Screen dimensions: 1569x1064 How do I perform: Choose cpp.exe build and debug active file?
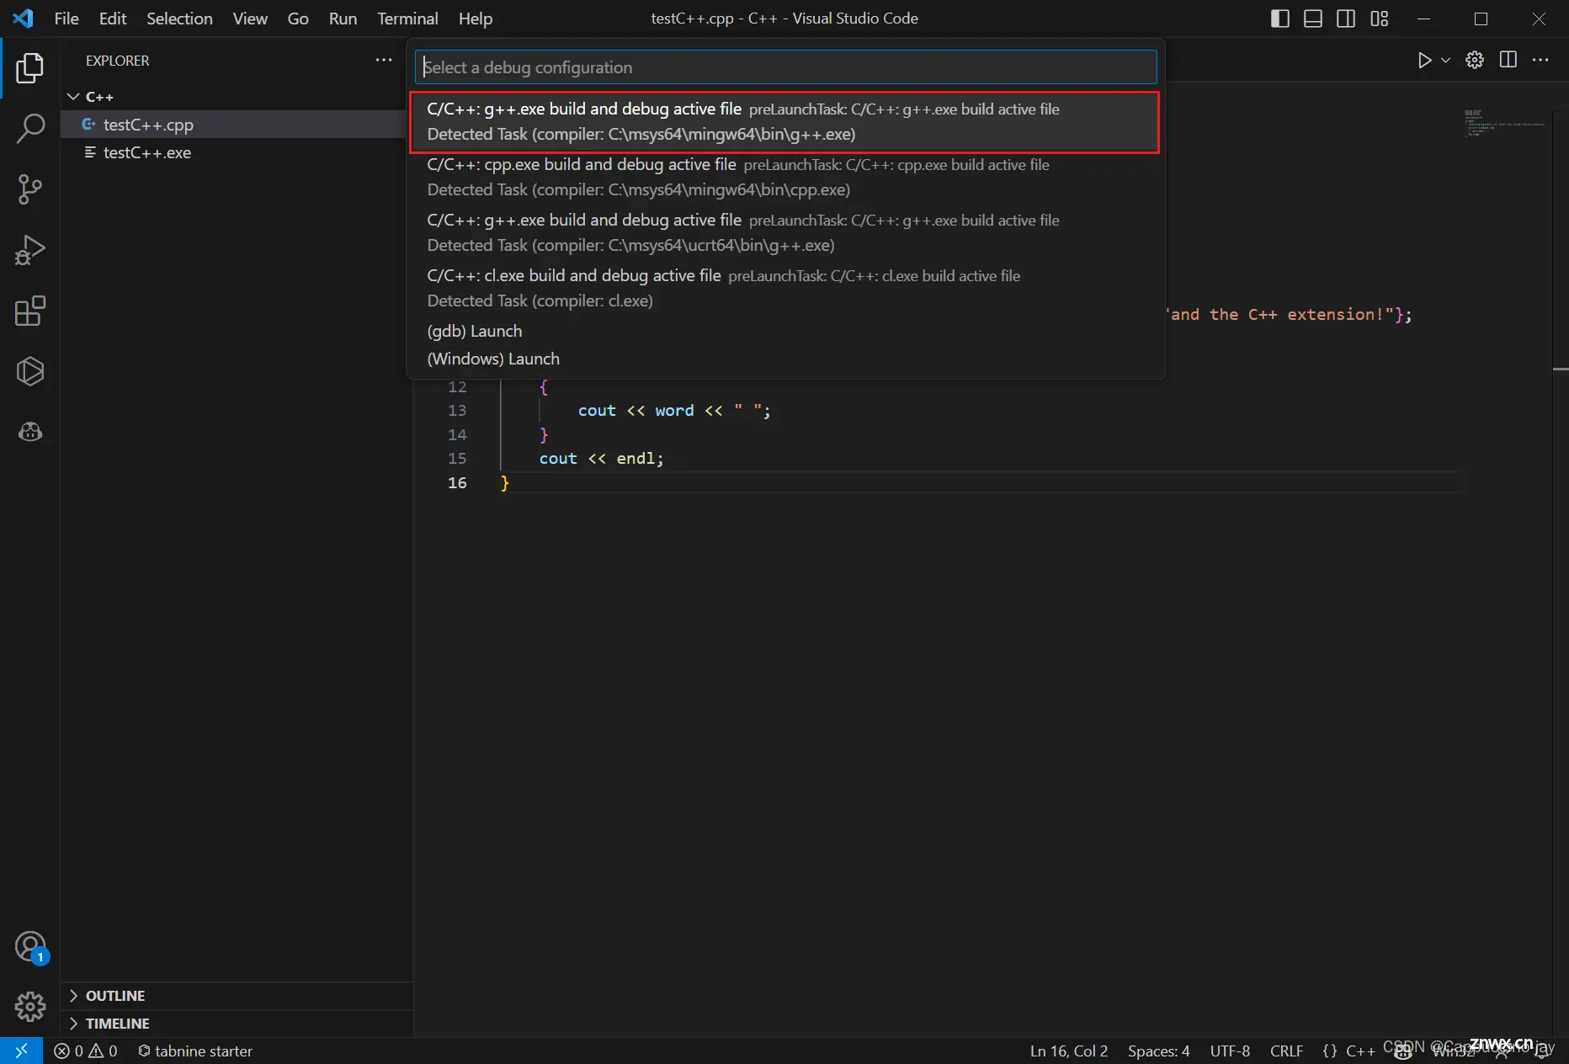[x=784, y=178]
